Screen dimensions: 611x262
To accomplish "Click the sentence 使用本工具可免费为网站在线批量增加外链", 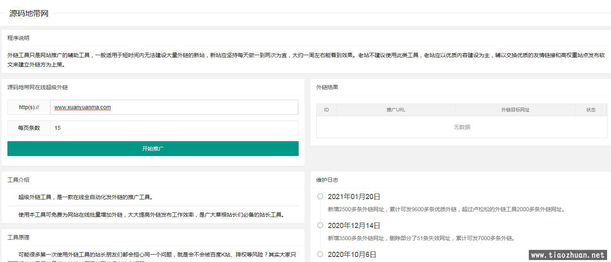I will (151, 215).
